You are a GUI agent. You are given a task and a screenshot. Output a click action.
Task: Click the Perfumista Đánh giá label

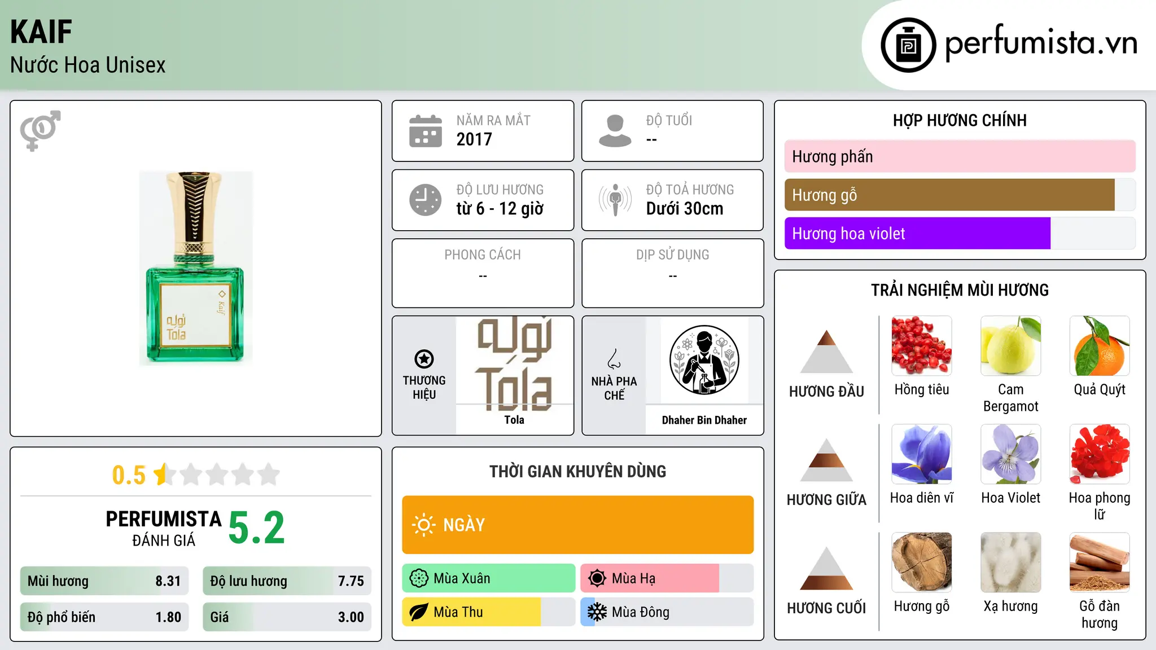(x=164, y=528)
